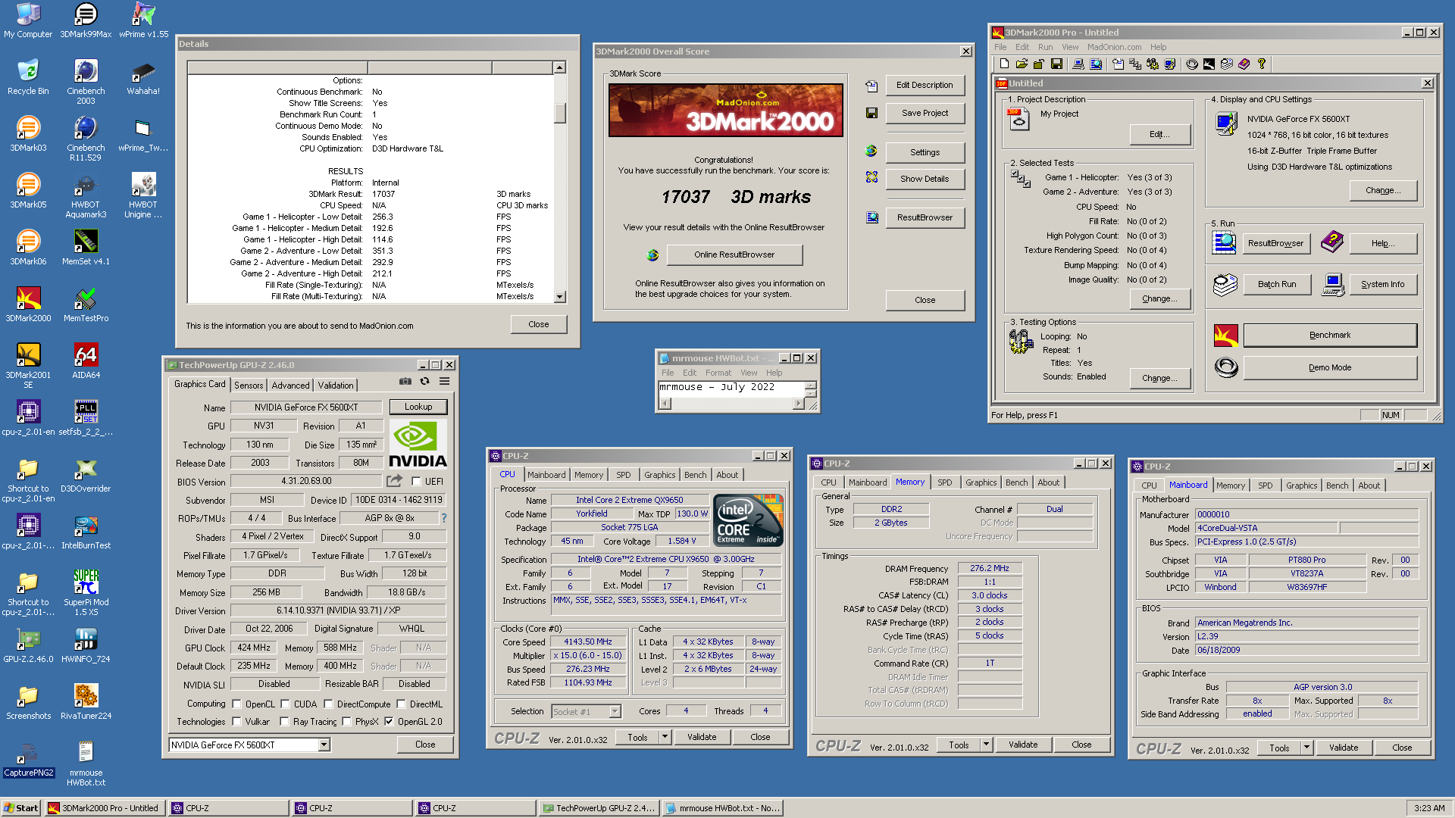
Task: Click demo film reel toolbar icon
Action: 1192,64
